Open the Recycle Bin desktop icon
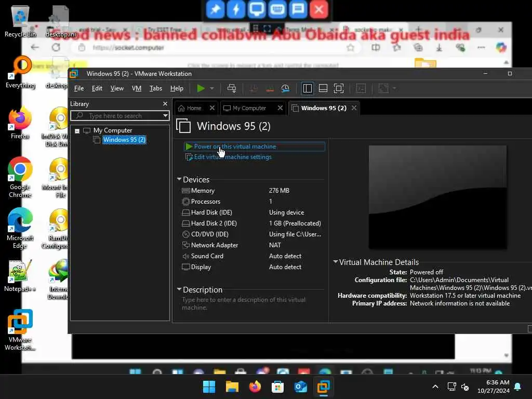Screen dimensions: 532x399 [x=20, y=21]
